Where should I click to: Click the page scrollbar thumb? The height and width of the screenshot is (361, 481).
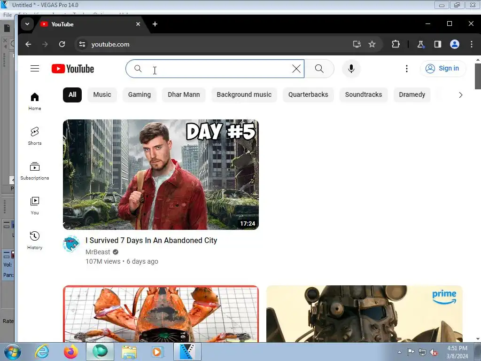coord(478,76)
